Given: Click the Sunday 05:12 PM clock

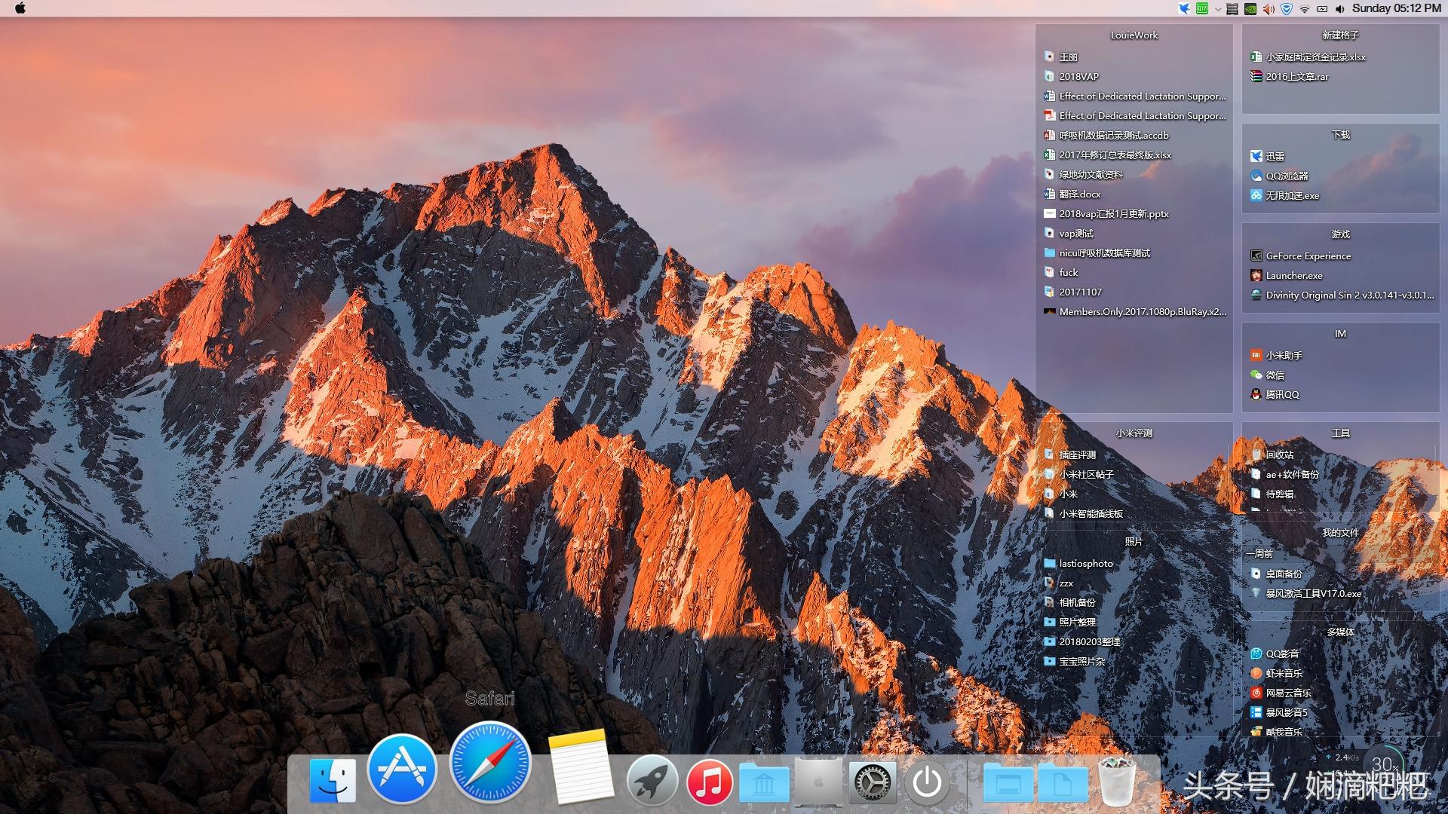Looking at the screenshot, I should tap(1396, 8).
